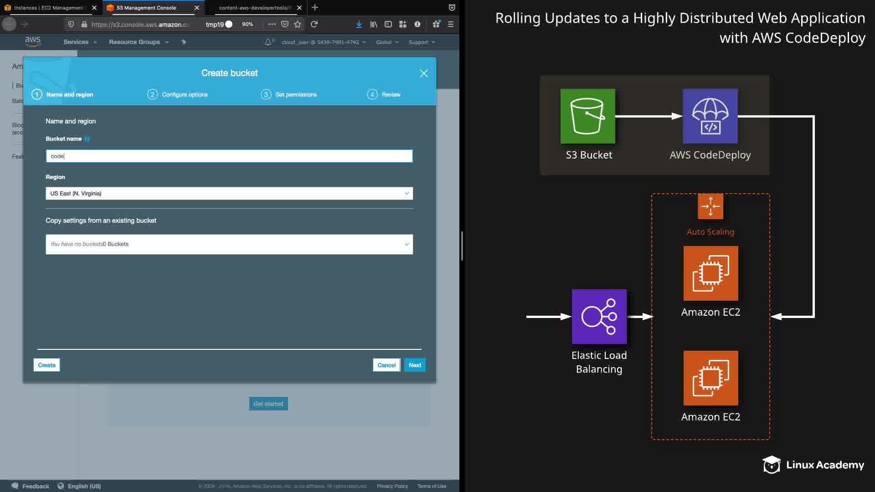This screenshot has height=492, width=875.
Task: Click the AWS notifications bell icon
Action: point(268,42)
